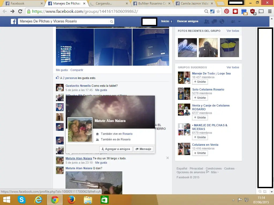The image size is (274, 205).
Task: Switch to the BuNker Rosarino tab
Action: pyautogui.click(x=152, y=3)
